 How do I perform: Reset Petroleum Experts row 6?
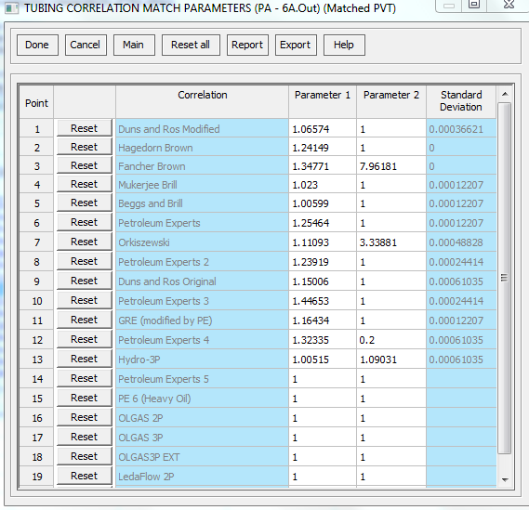[85, 222]
